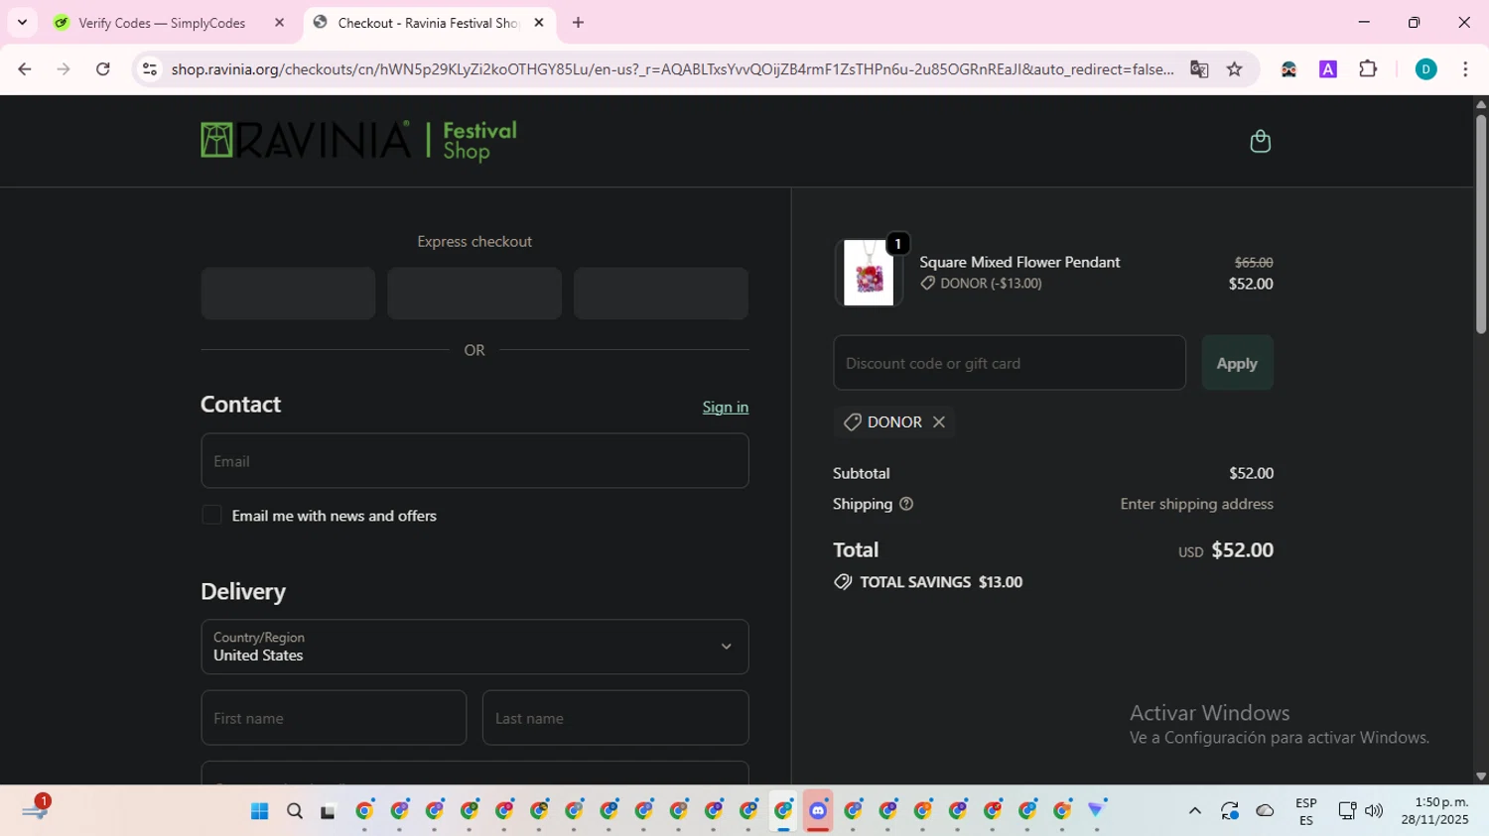Show hidden system tray icons
Image resolution: width=1489 pixels, height=836 pixels.
click(1194, 811)
